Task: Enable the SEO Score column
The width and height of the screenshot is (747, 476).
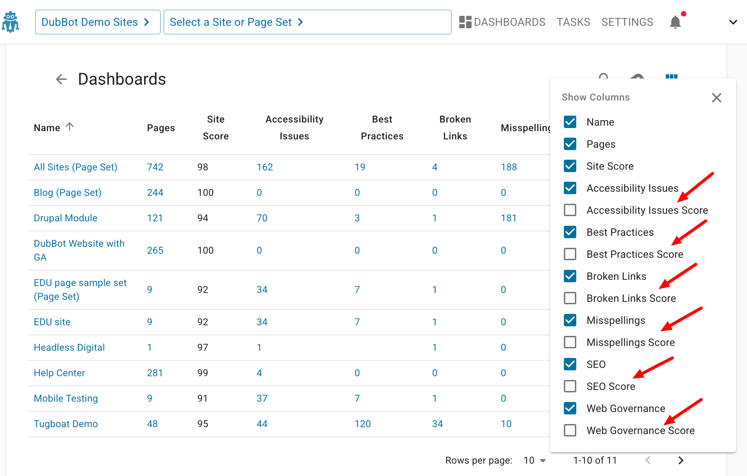Action: coord(570,386)
